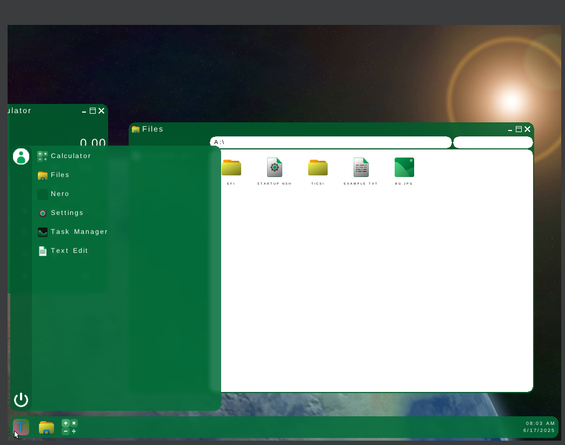Select the TICSI folder
This screenshot has height=445, width=565.
317,168
